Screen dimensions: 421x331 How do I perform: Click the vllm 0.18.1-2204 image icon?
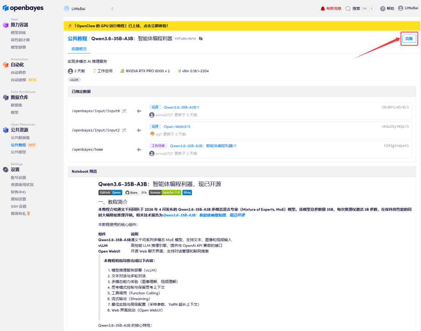[x=179, y=71]
